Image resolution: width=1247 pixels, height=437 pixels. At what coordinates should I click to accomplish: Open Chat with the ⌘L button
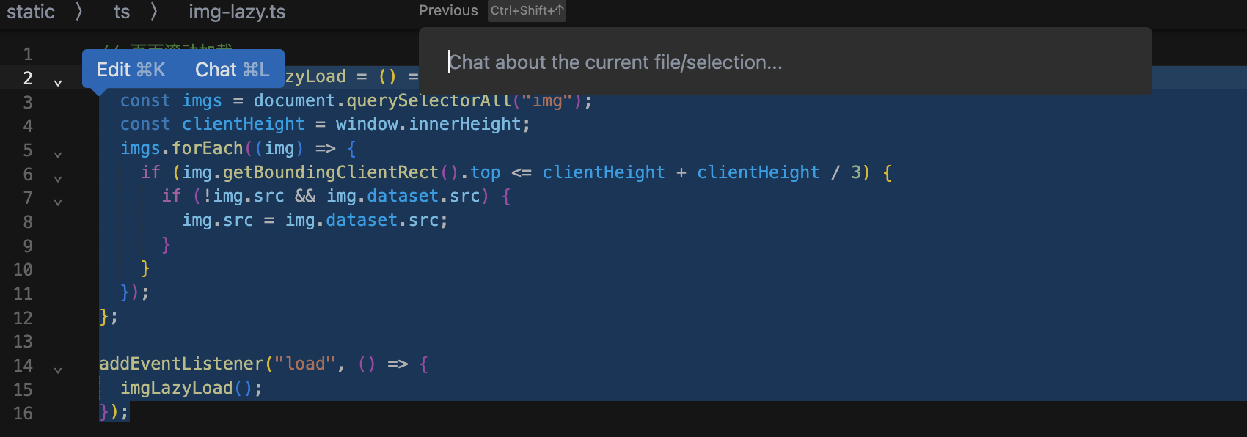[x=232, y=70]
